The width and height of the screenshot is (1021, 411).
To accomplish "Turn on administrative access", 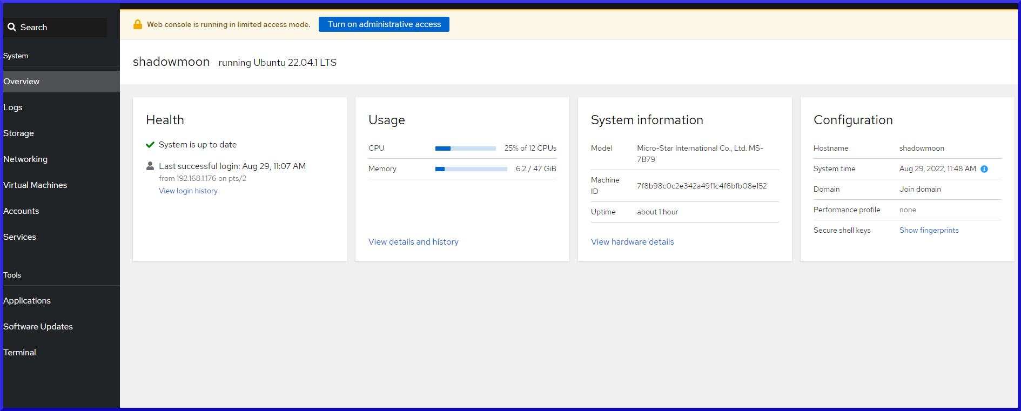I will pos(384,24).
